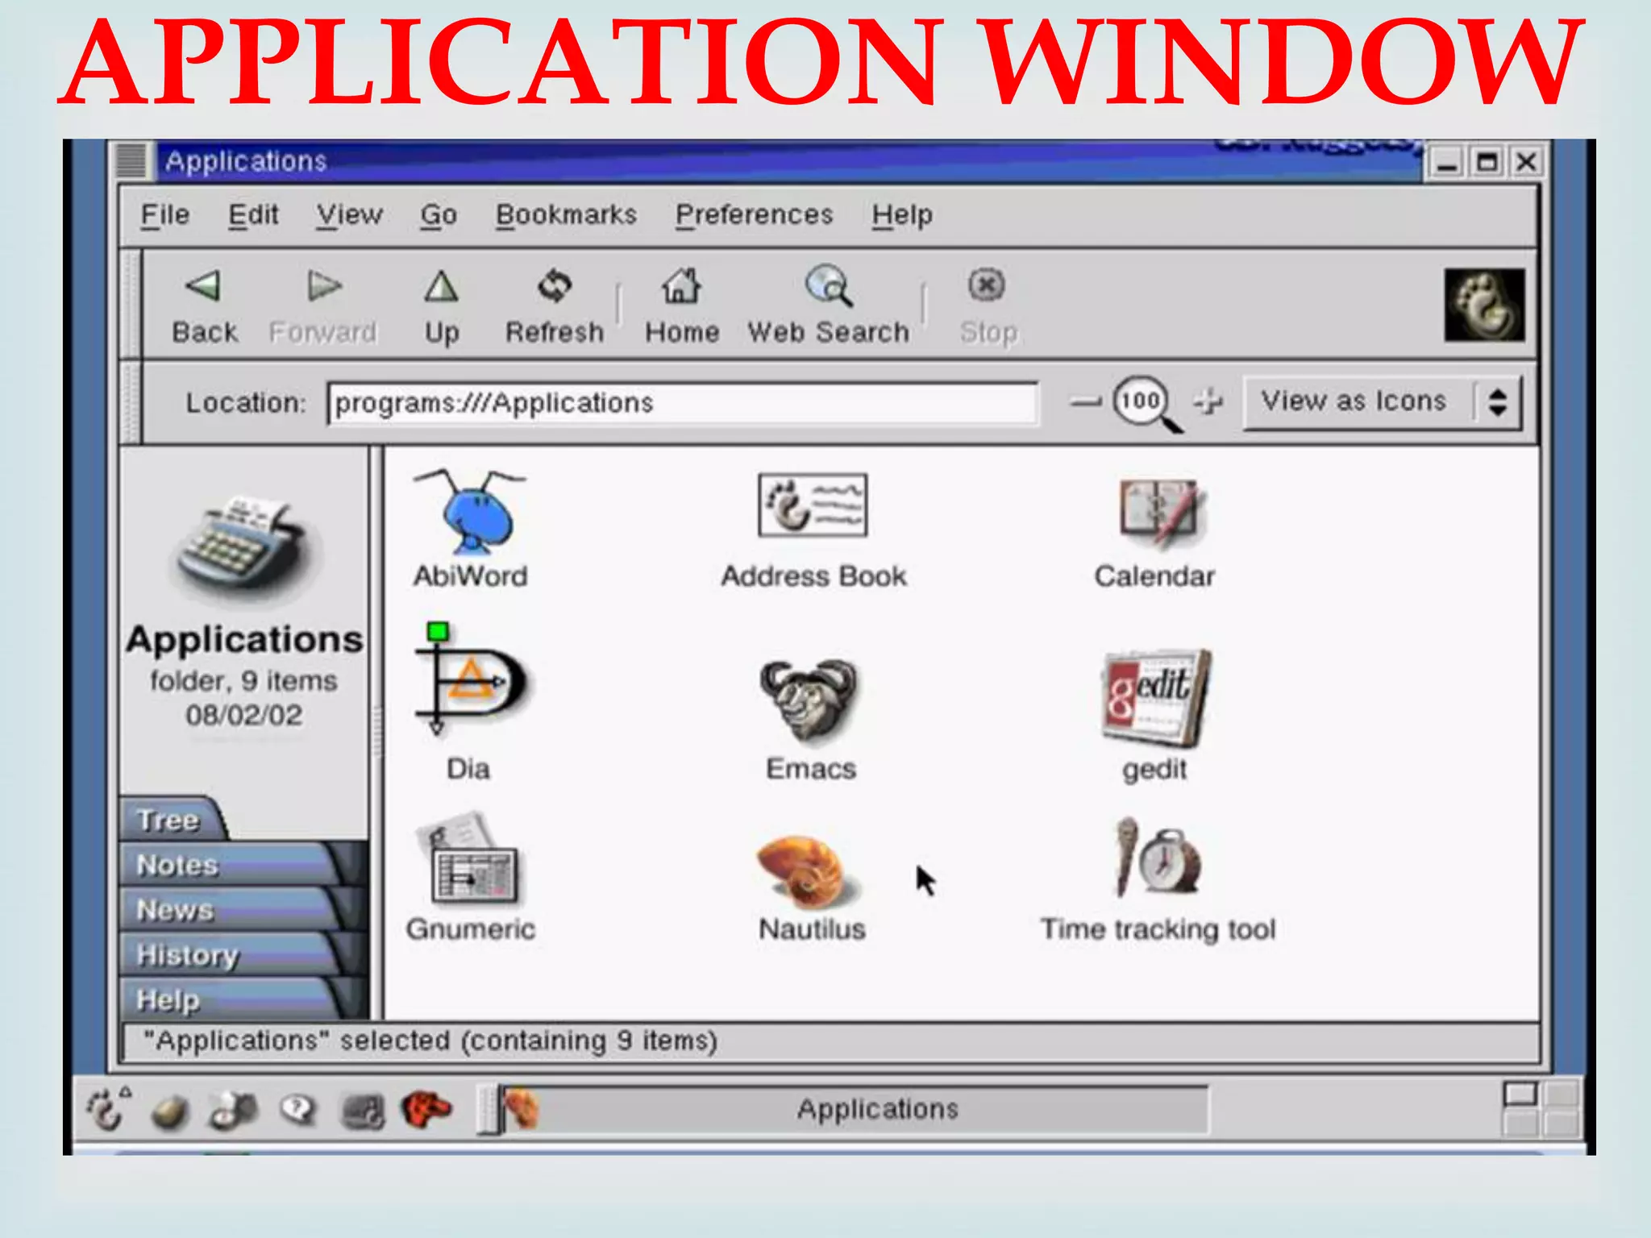Open the Go menu
This screenshot has height=1238, width=1651.
point(439,215)
